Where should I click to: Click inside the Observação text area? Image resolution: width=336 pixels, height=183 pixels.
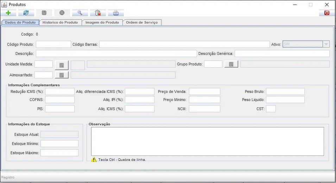click(x=207, y=141)
